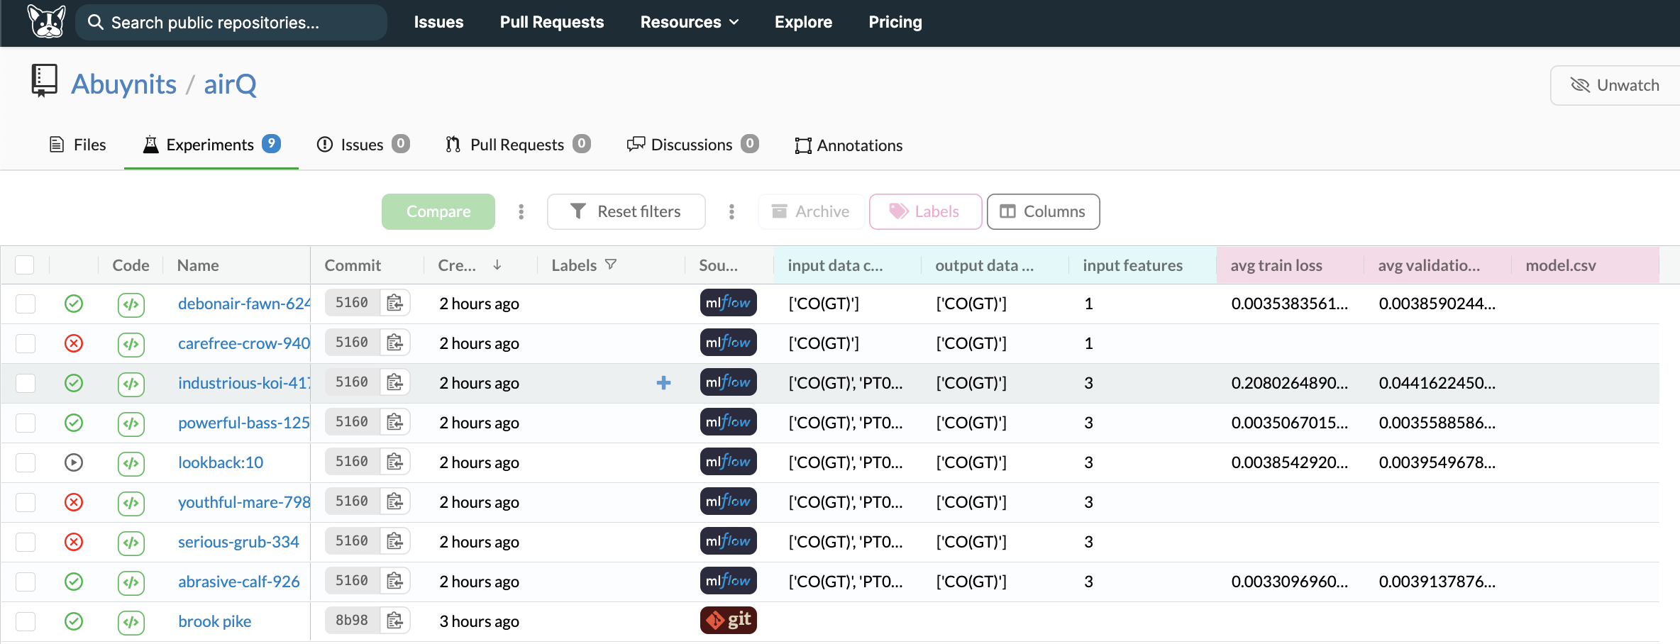The image size is (1680, 644).
Task: Open code icon for carefree-crow-940
Action: tap(131, 344)
